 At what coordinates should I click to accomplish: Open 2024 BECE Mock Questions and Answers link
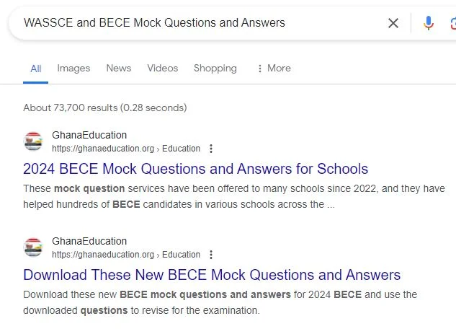(x=195, y=169)
